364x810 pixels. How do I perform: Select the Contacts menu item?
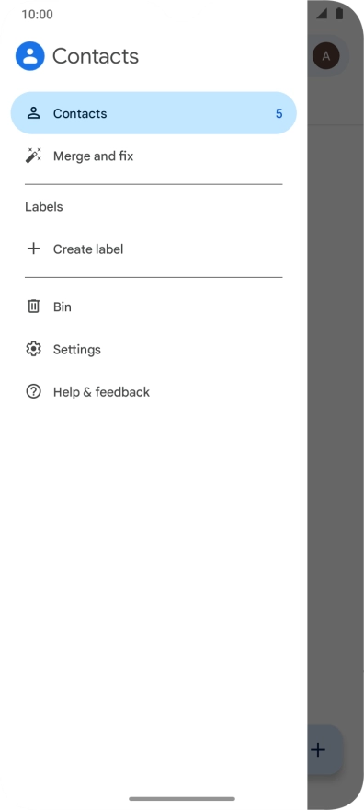[x=154, y=113]
